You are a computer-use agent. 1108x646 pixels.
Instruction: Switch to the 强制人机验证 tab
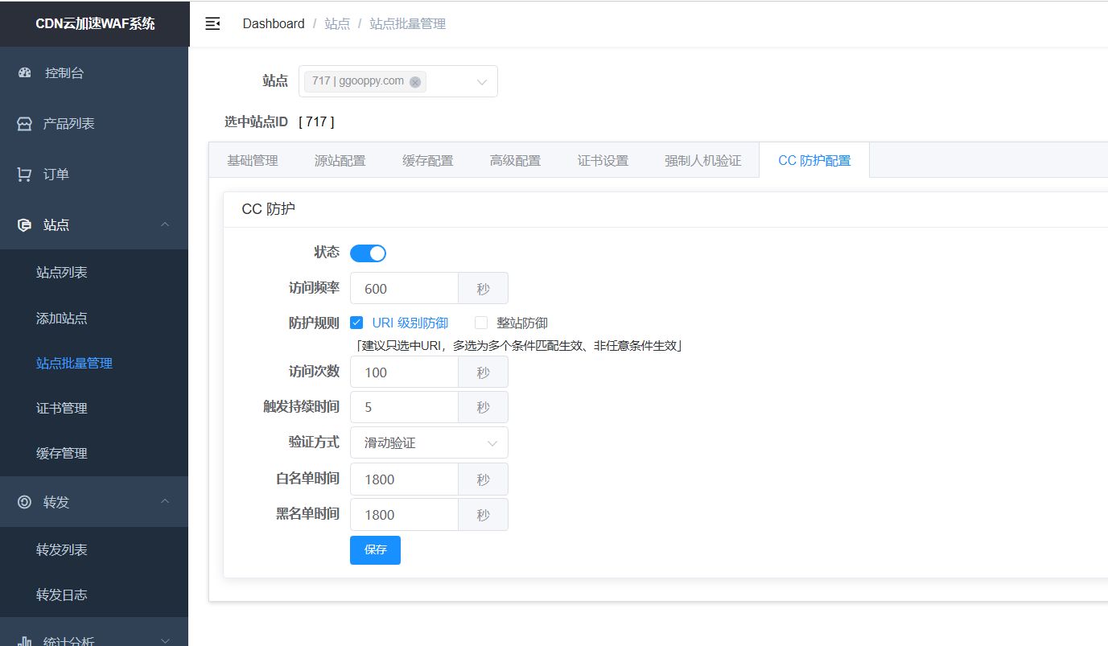coord(702,160)
